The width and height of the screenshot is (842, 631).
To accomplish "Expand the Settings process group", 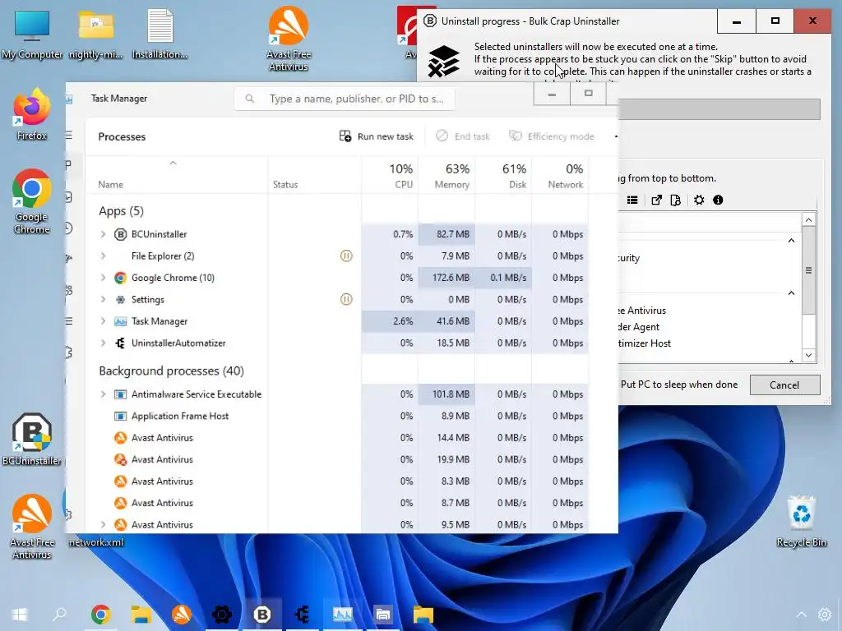I will point(103,299).
